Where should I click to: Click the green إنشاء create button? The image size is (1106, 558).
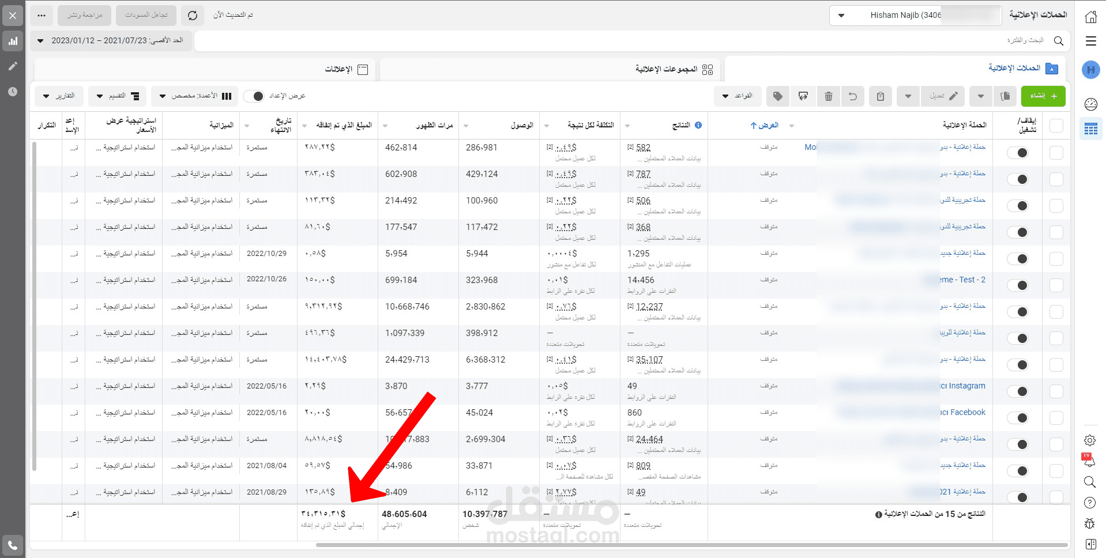coord(1043,96)
